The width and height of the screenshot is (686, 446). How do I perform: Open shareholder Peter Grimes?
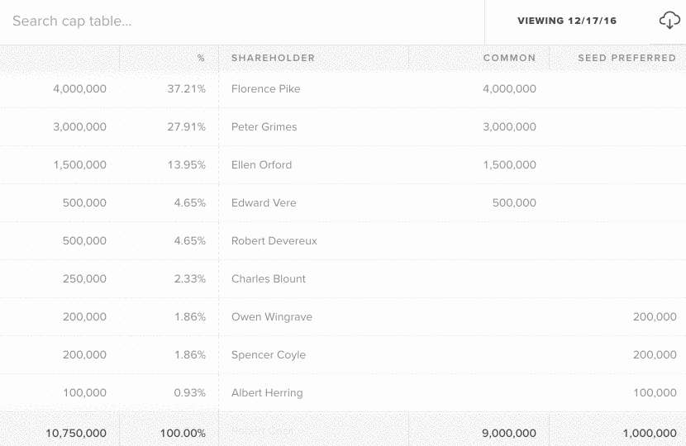pyautogui.click(x=264, y=127)
